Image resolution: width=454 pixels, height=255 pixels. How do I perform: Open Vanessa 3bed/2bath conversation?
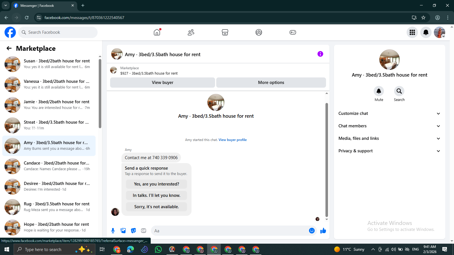[x=49, y=85]
